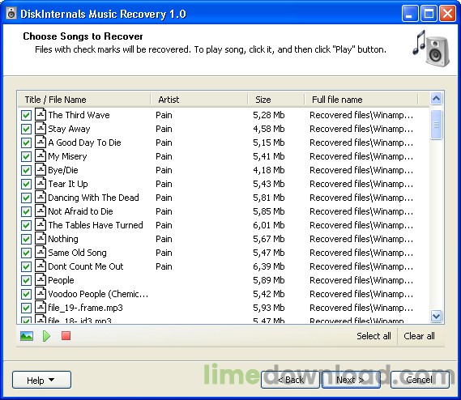Click file icon next to People
The image size is (461, 400).
tap(41, 280)
